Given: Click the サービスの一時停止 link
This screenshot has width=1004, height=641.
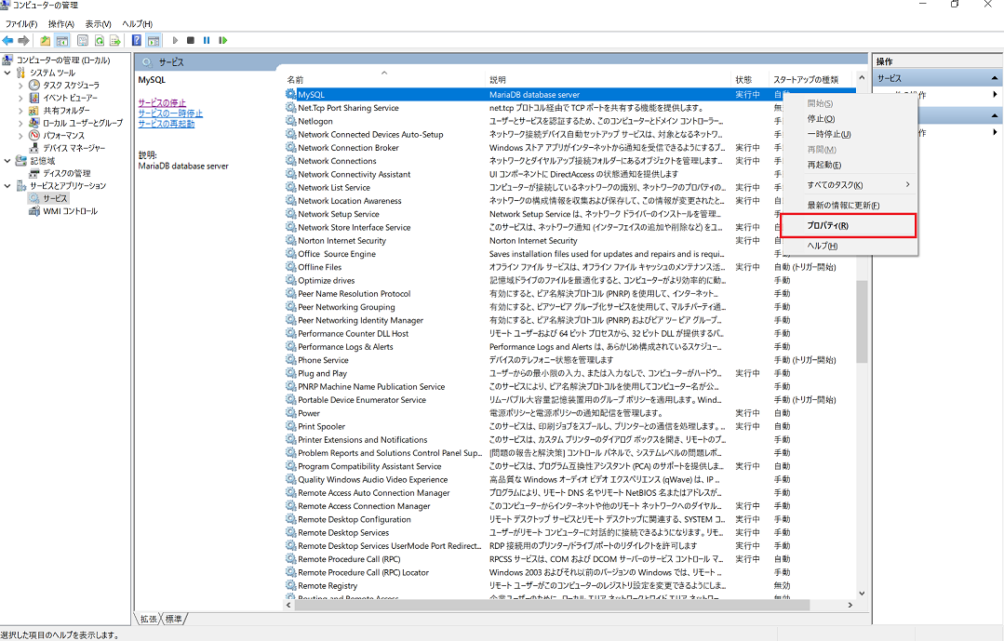Looking at the screenshot, I should pos(170,114).
